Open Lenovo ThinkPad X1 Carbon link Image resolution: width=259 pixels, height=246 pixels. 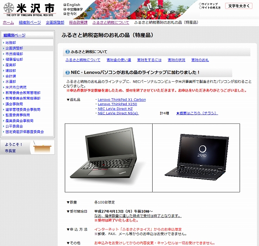pos(122,100)
